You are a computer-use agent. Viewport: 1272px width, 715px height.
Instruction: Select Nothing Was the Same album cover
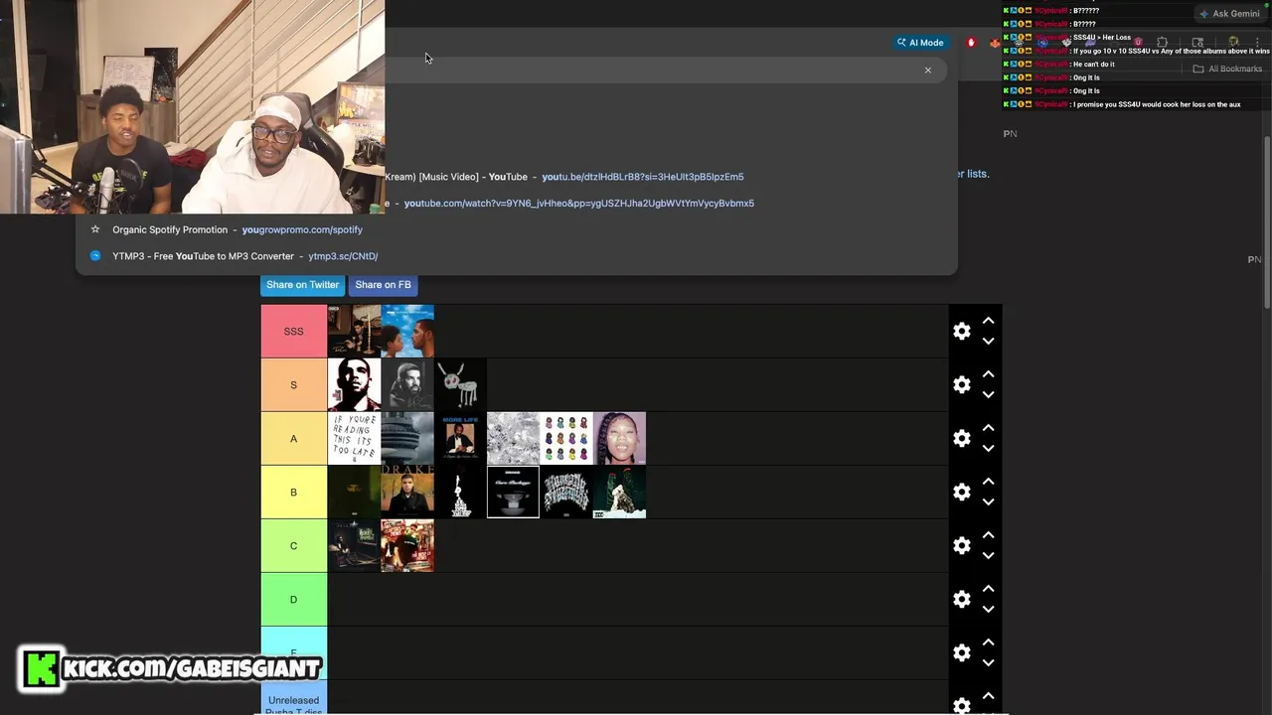(407, 332)
